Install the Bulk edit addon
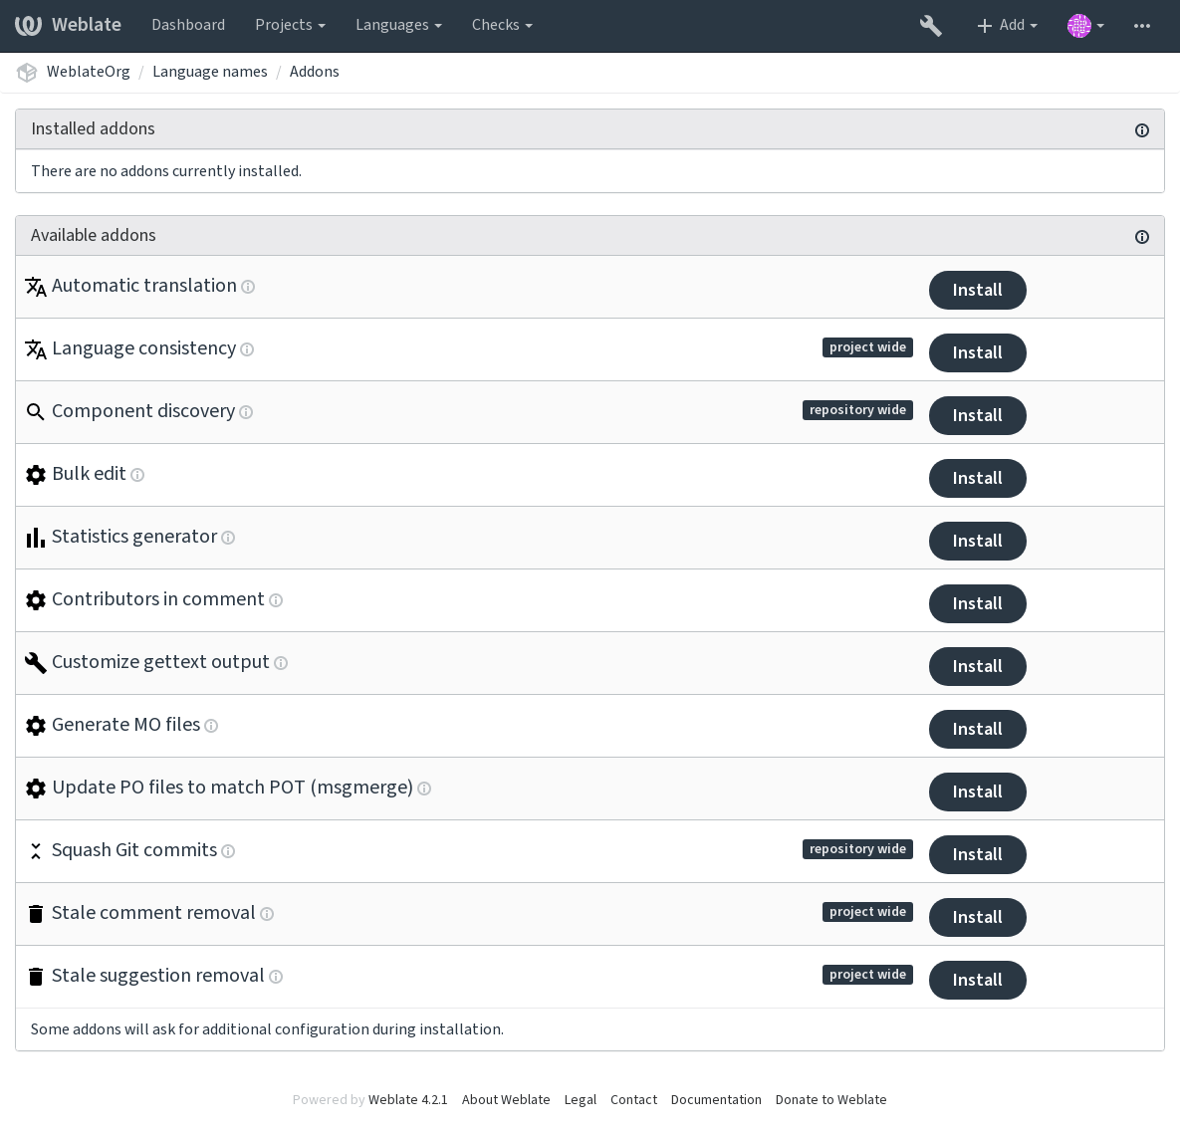This screenshot has width=1180, height=1133. point(977,479)
